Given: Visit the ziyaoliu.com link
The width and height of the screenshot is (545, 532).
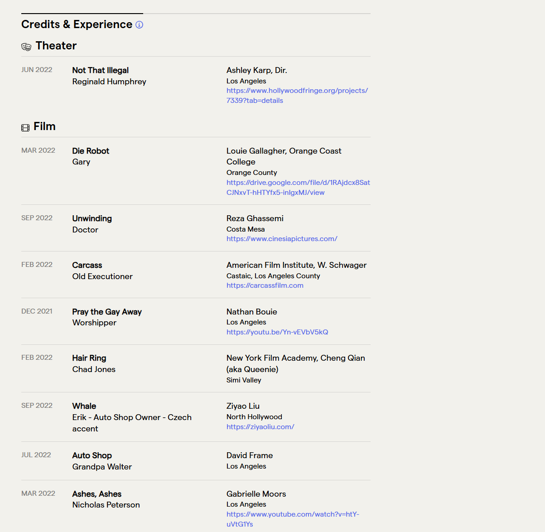Looking at the screenshot, I should click(260, 427).
